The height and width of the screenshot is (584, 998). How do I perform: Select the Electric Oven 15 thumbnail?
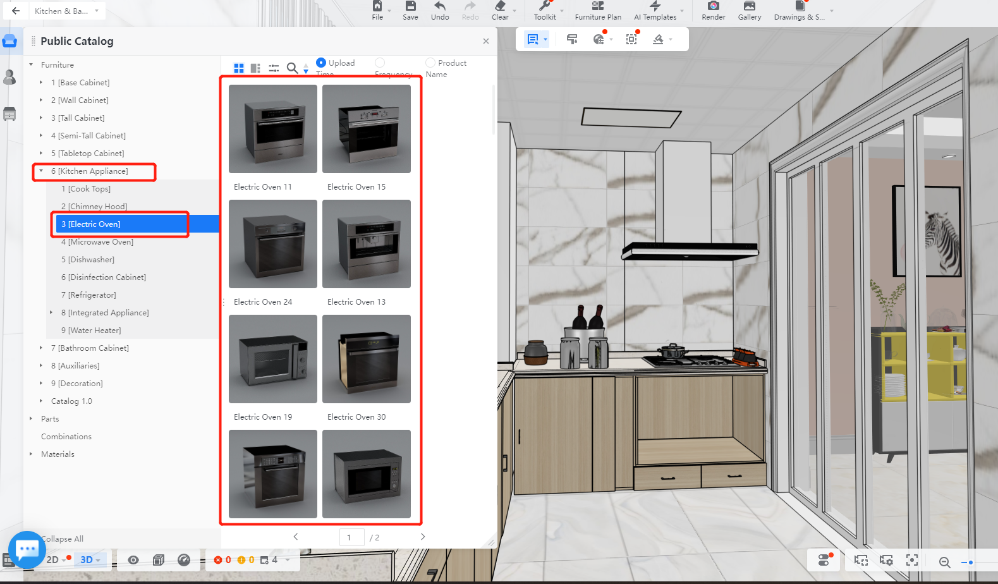tap(366, 129)
